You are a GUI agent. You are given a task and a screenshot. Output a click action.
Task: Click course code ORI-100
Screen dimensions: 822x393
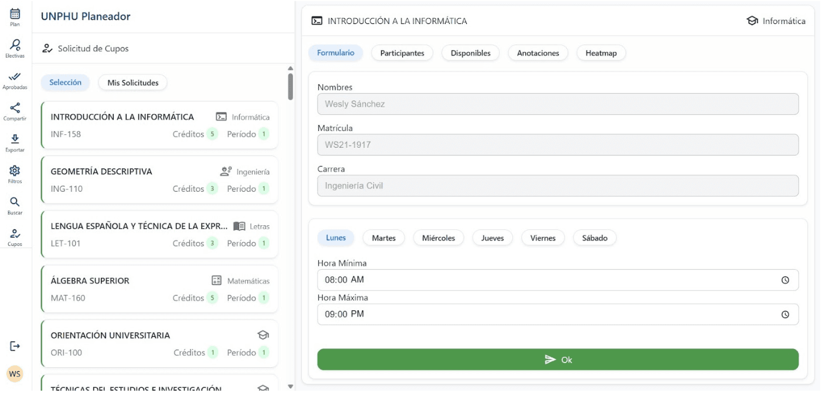[x=66, y=353]
